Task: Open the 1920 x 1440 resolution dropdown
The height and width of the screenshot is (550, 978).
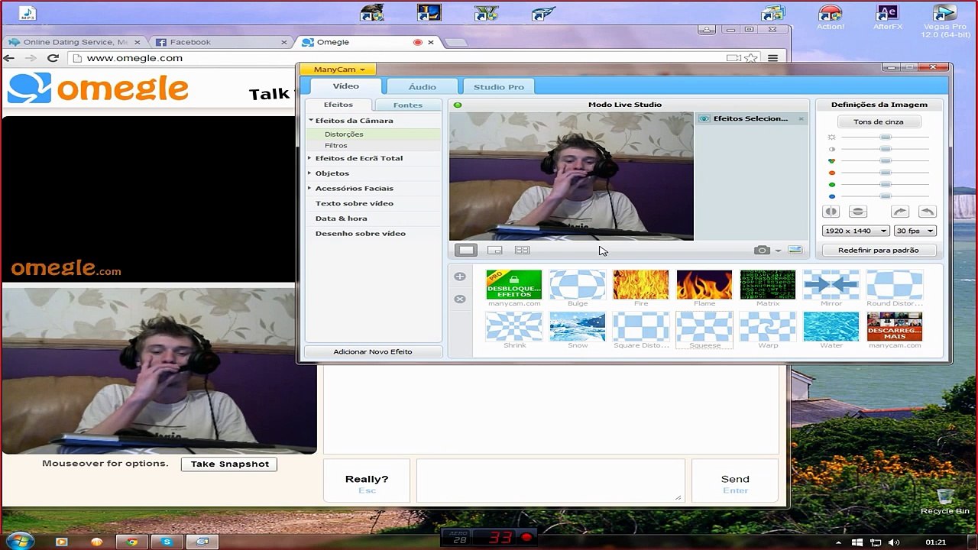Action: point(856,231)
